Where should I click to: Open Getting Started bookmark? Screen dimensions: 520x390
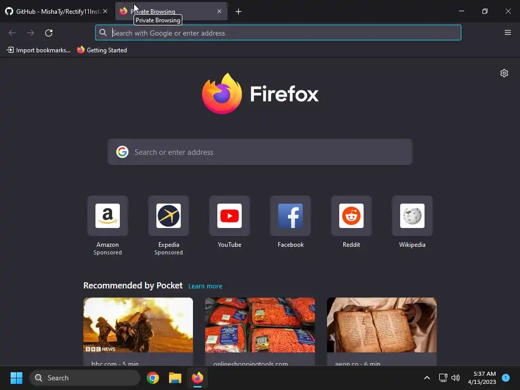click(102, 50)
